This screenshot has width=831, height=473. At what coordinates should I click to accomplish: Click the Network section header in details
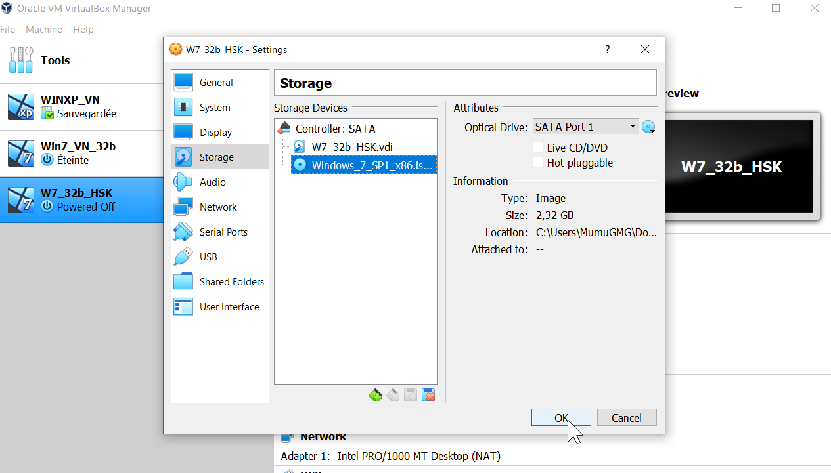[323, 437]
